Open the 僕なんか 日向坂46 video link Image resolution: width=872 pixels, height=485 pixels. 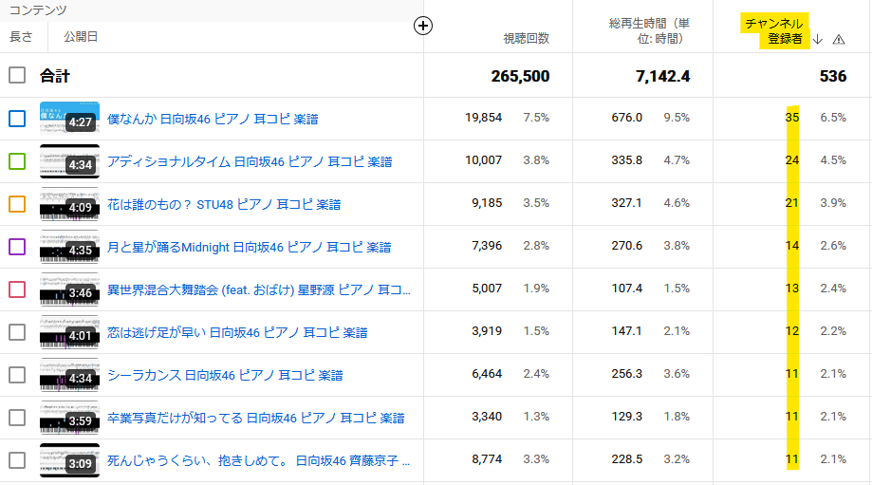(x=213, y=119)
